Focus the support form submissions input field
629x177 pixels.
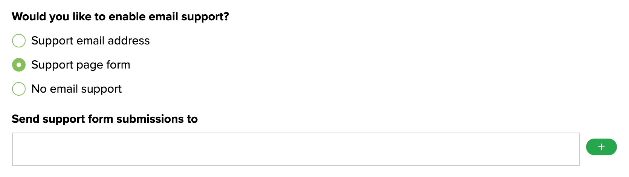296,149
